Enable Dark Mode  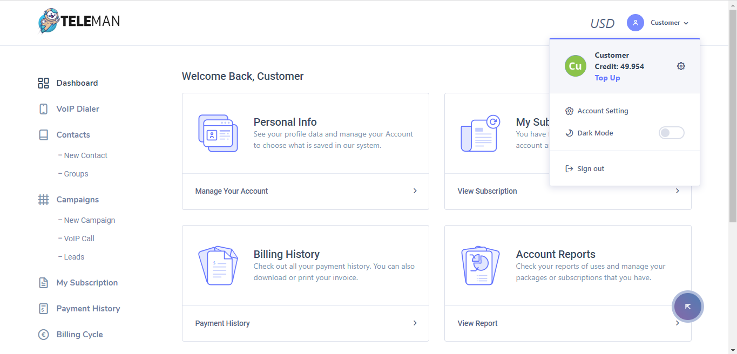(x=671, y=133)
